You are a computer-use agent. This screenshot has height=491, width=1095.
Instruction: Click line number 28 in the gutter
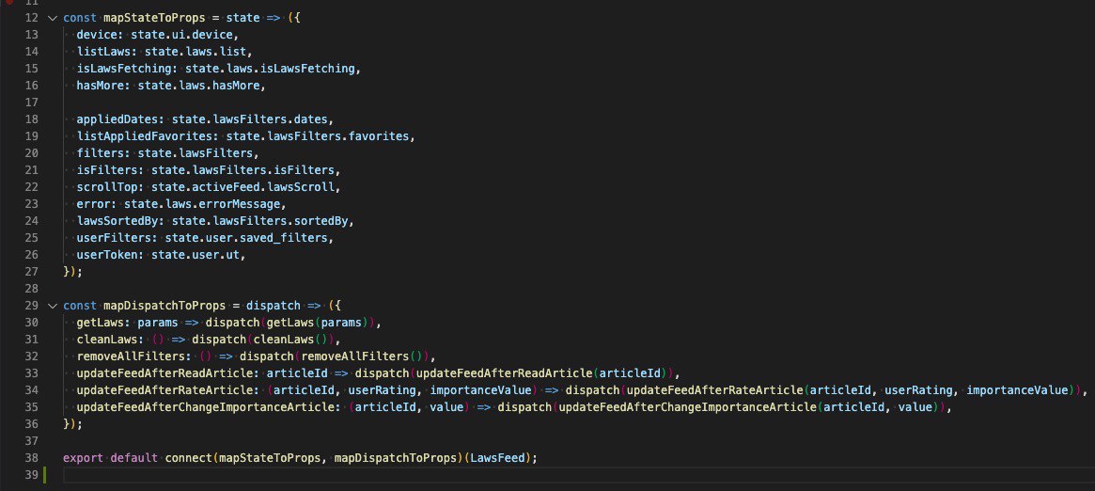pos(31,289)
